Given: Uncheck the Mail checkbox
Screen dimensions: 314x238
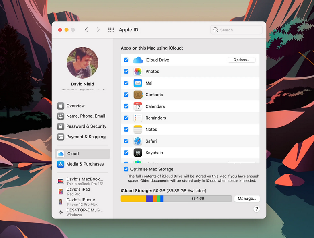Looking at the screenshot, I should tap(126, 83).
